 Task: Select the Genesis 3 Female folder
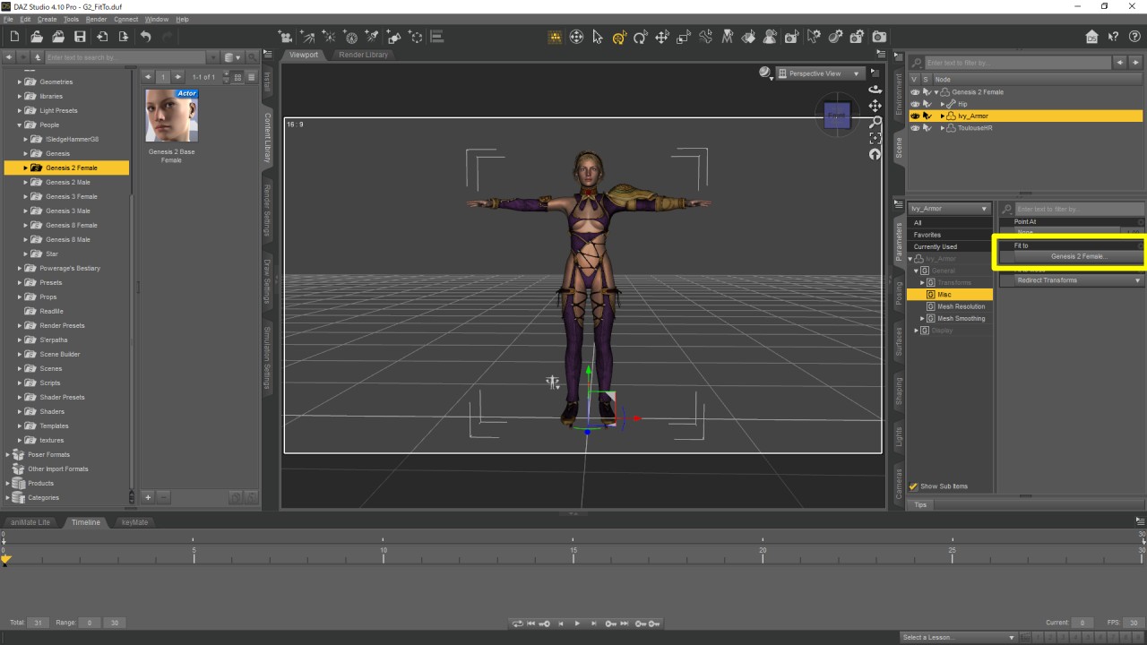pyautogui.click(x=72, y=197)
